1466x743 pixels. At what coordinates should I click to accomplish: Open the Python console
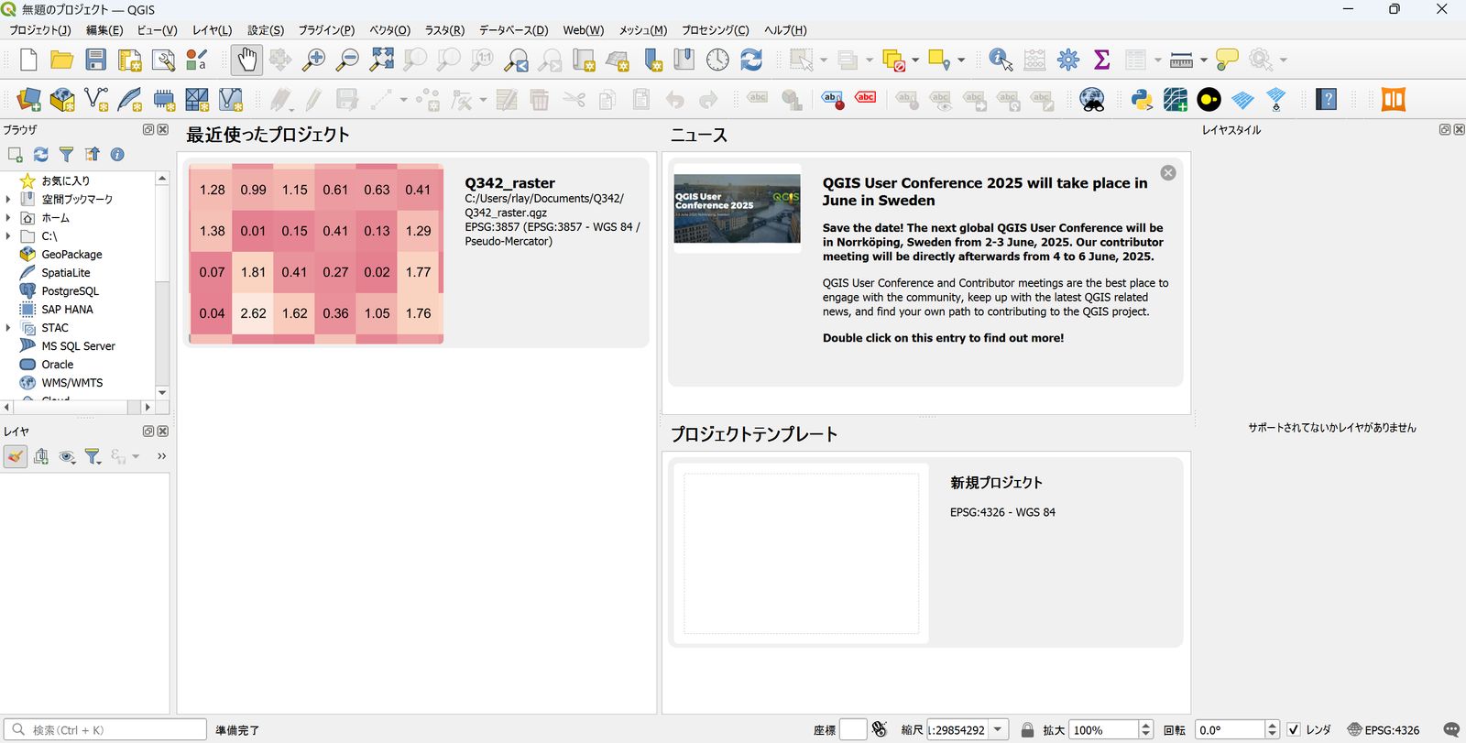tap(1142, 99)
